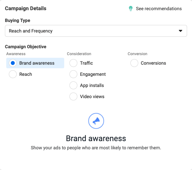Choose the Video views radio button
This screenshot has width=192, height=170.
73,96
